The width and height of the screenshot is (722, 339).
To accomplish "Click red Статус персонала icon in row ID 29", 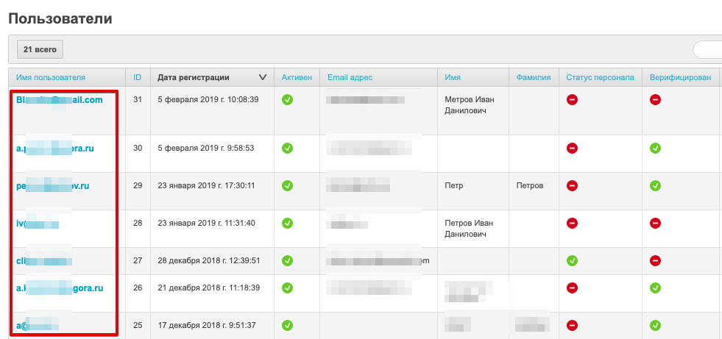I will (x=572, y=186).
